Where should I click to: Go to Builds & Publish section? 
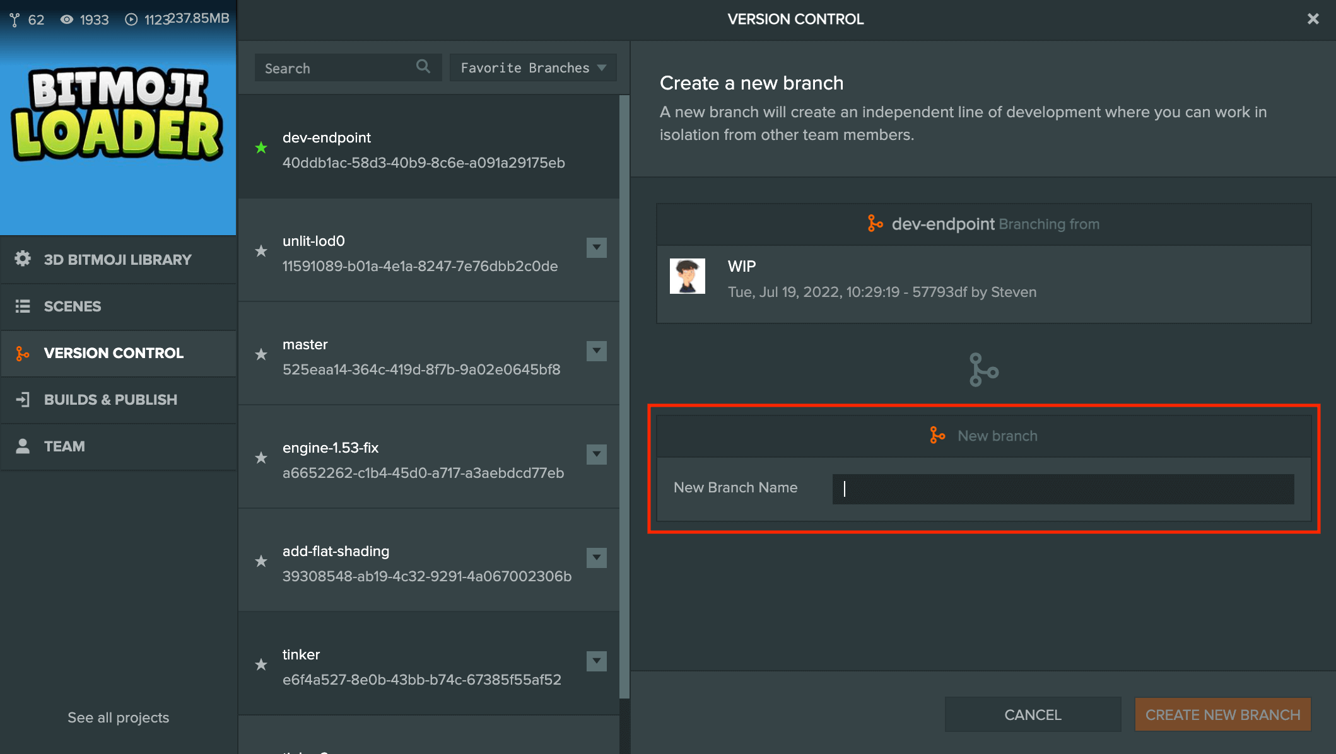click(110, 400)
